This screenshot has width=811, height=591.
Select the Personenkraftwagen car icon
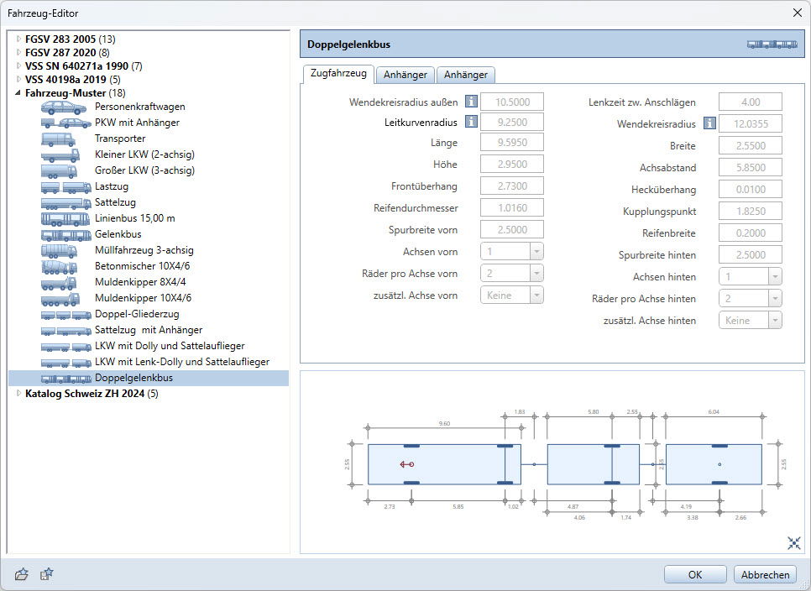(x=64, y=107)
